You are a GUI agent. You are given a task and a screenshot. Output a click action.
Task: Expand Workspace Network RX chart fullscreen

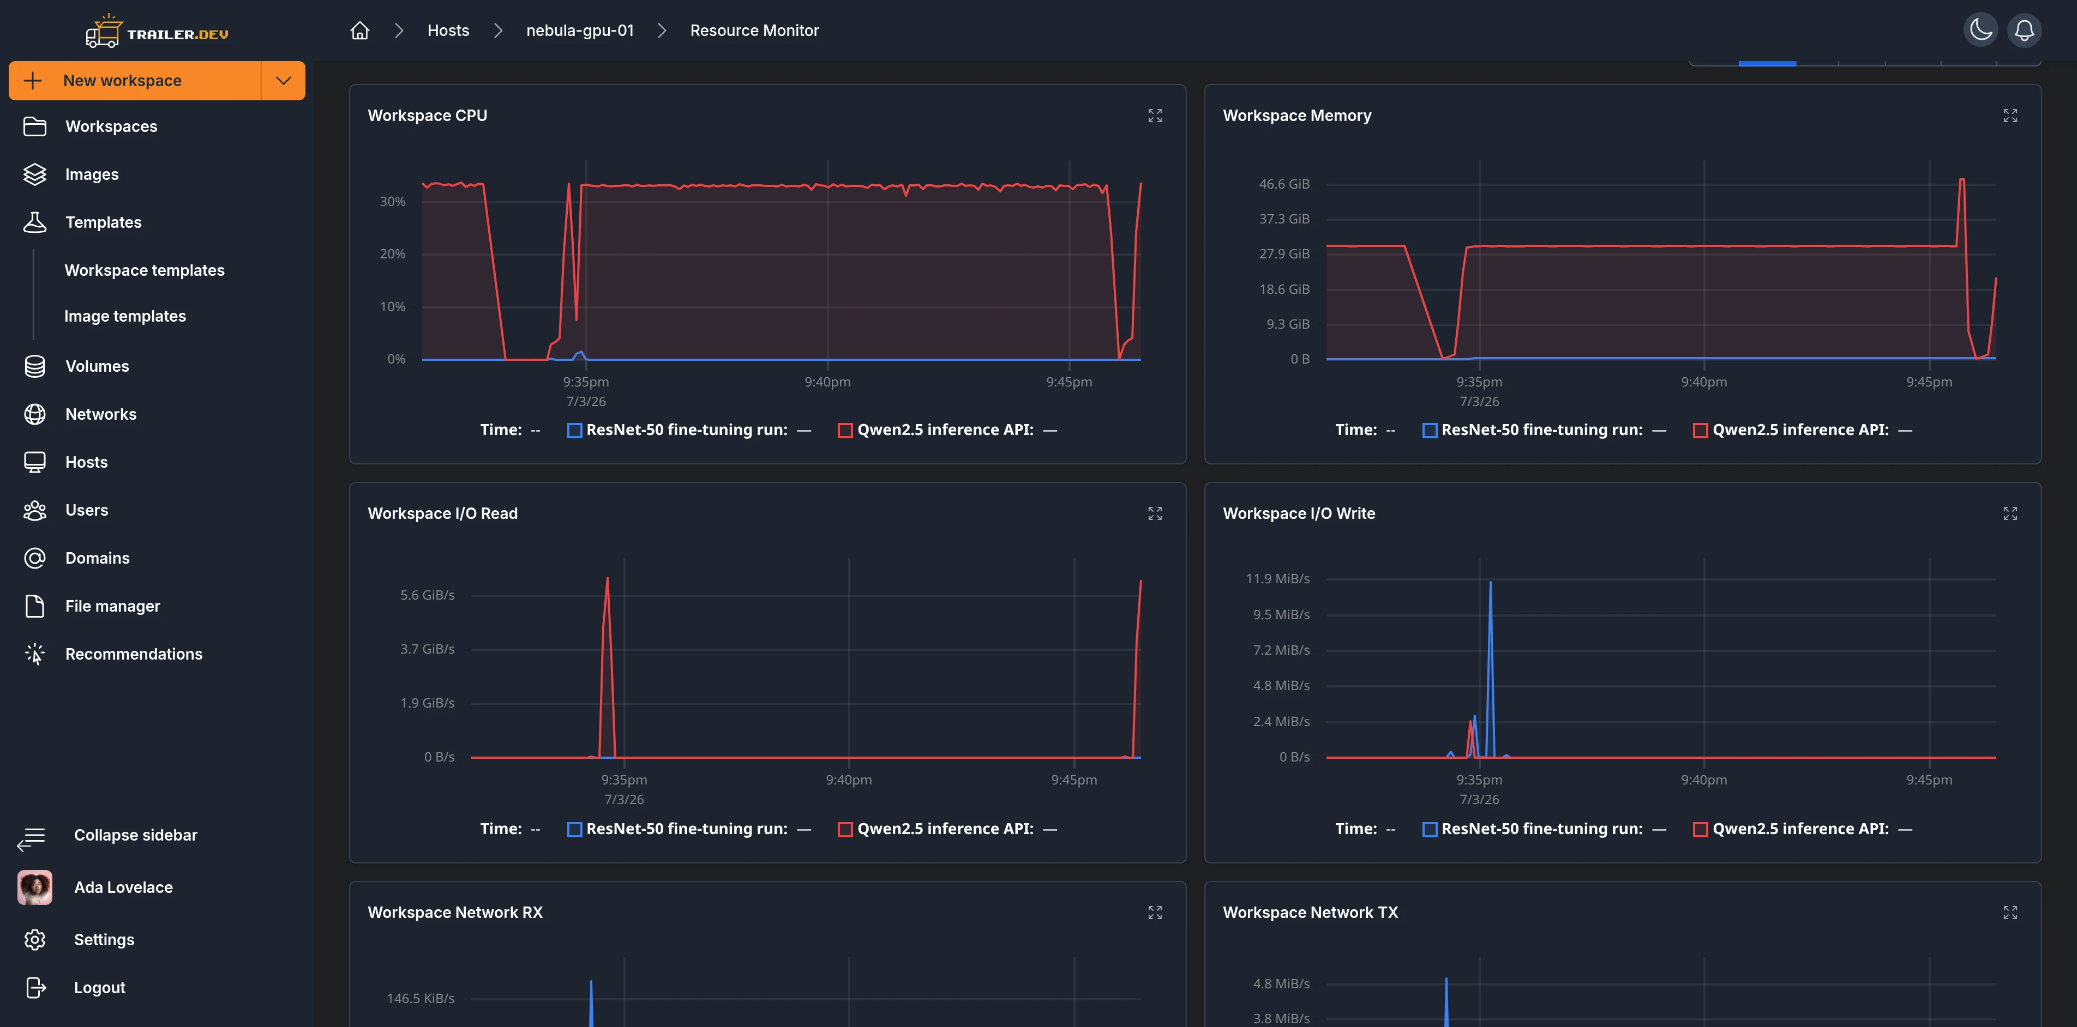point(1155,913)
